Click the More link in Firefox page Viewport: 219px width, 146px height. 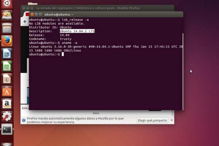(96, 113)
